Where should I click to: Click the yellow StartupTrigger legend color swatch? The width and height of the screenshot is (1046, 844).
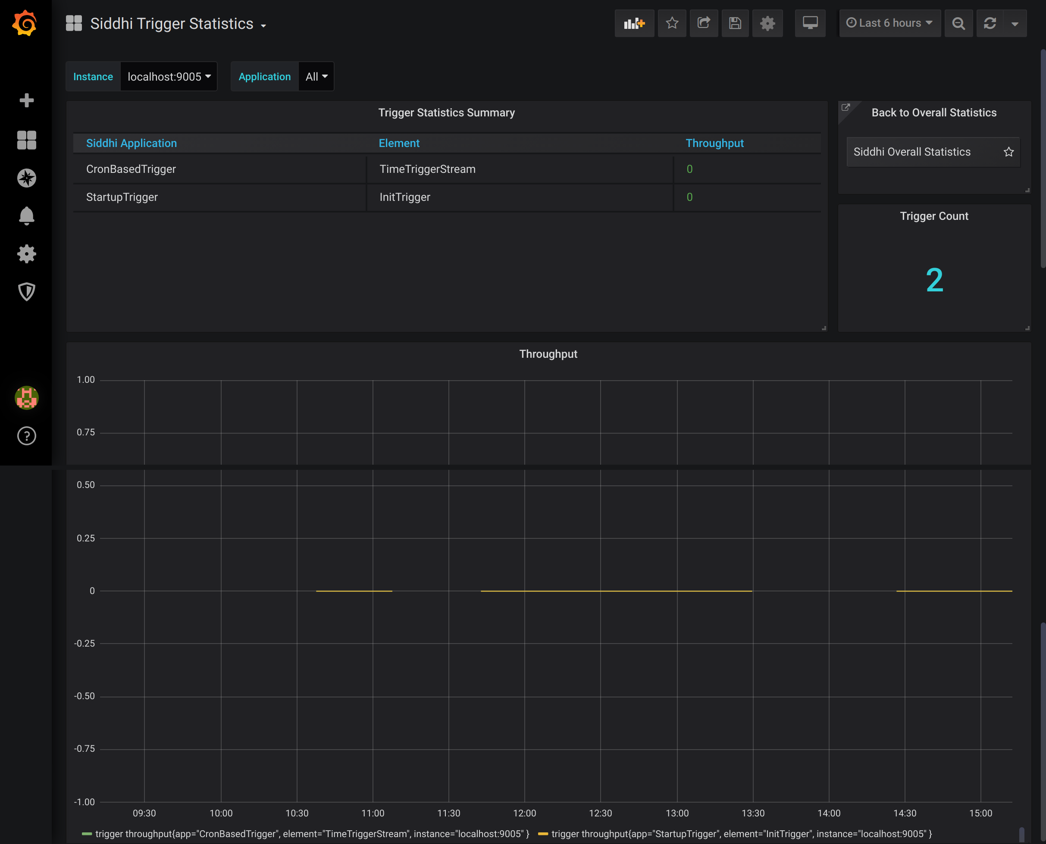point(543,834)
